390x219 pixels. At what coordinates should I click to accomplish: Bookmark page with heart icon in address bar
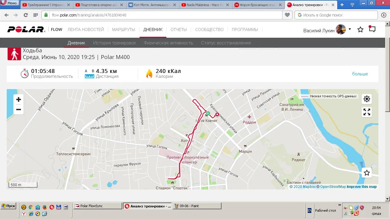coord(287,15)
